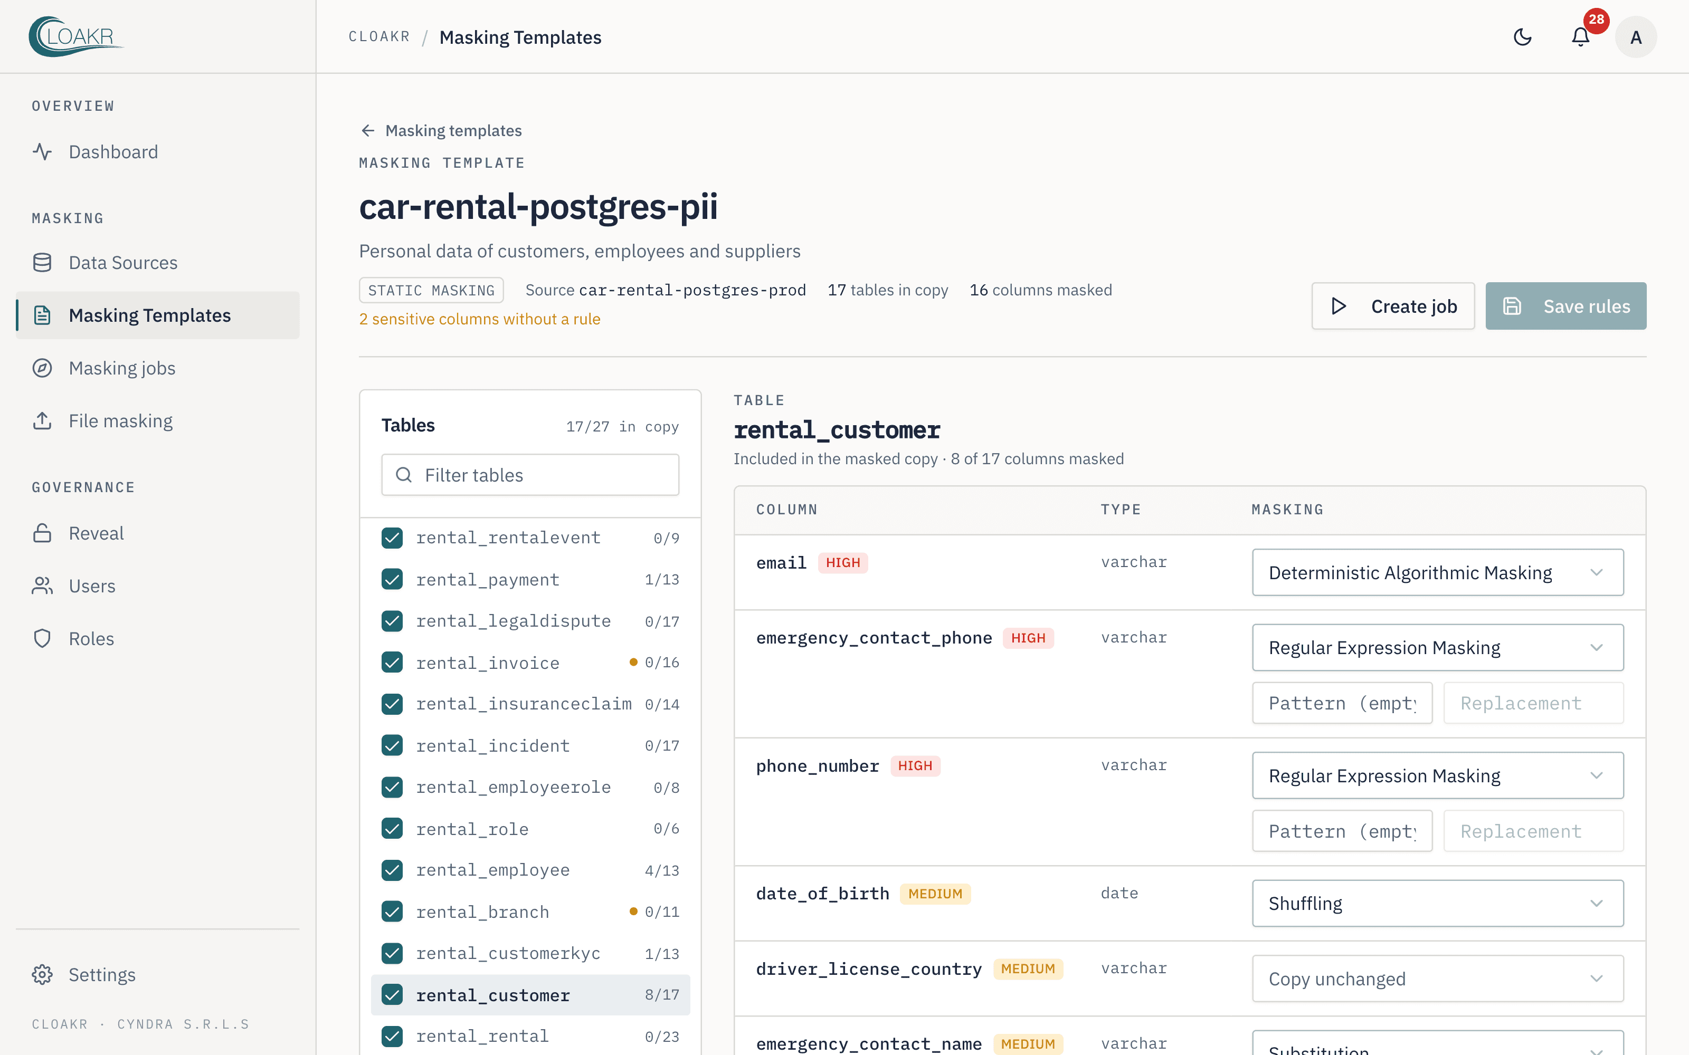Click the Settings gear icon

pyautogui.click(x=43, y=975)
